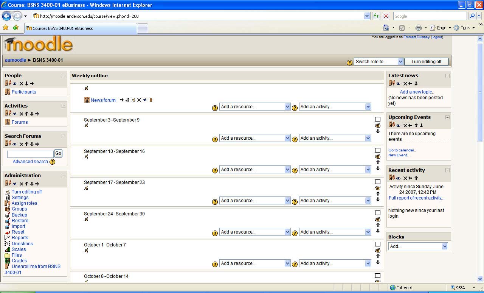This screenshot has width=484, height=293.
Task: Open the Blocks Add dropdown
Action: click(418, 246)
